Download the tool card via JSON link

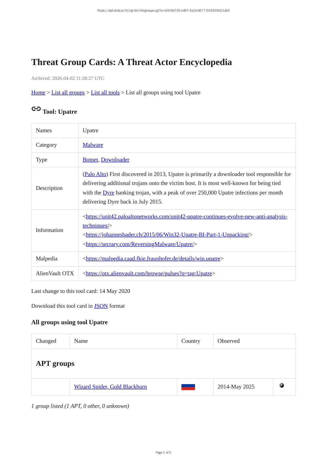point(101,306)
